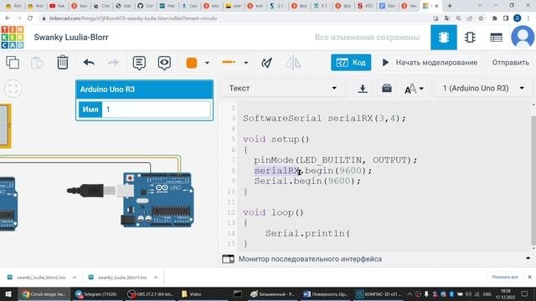Reload the browser page

point(30,18)
